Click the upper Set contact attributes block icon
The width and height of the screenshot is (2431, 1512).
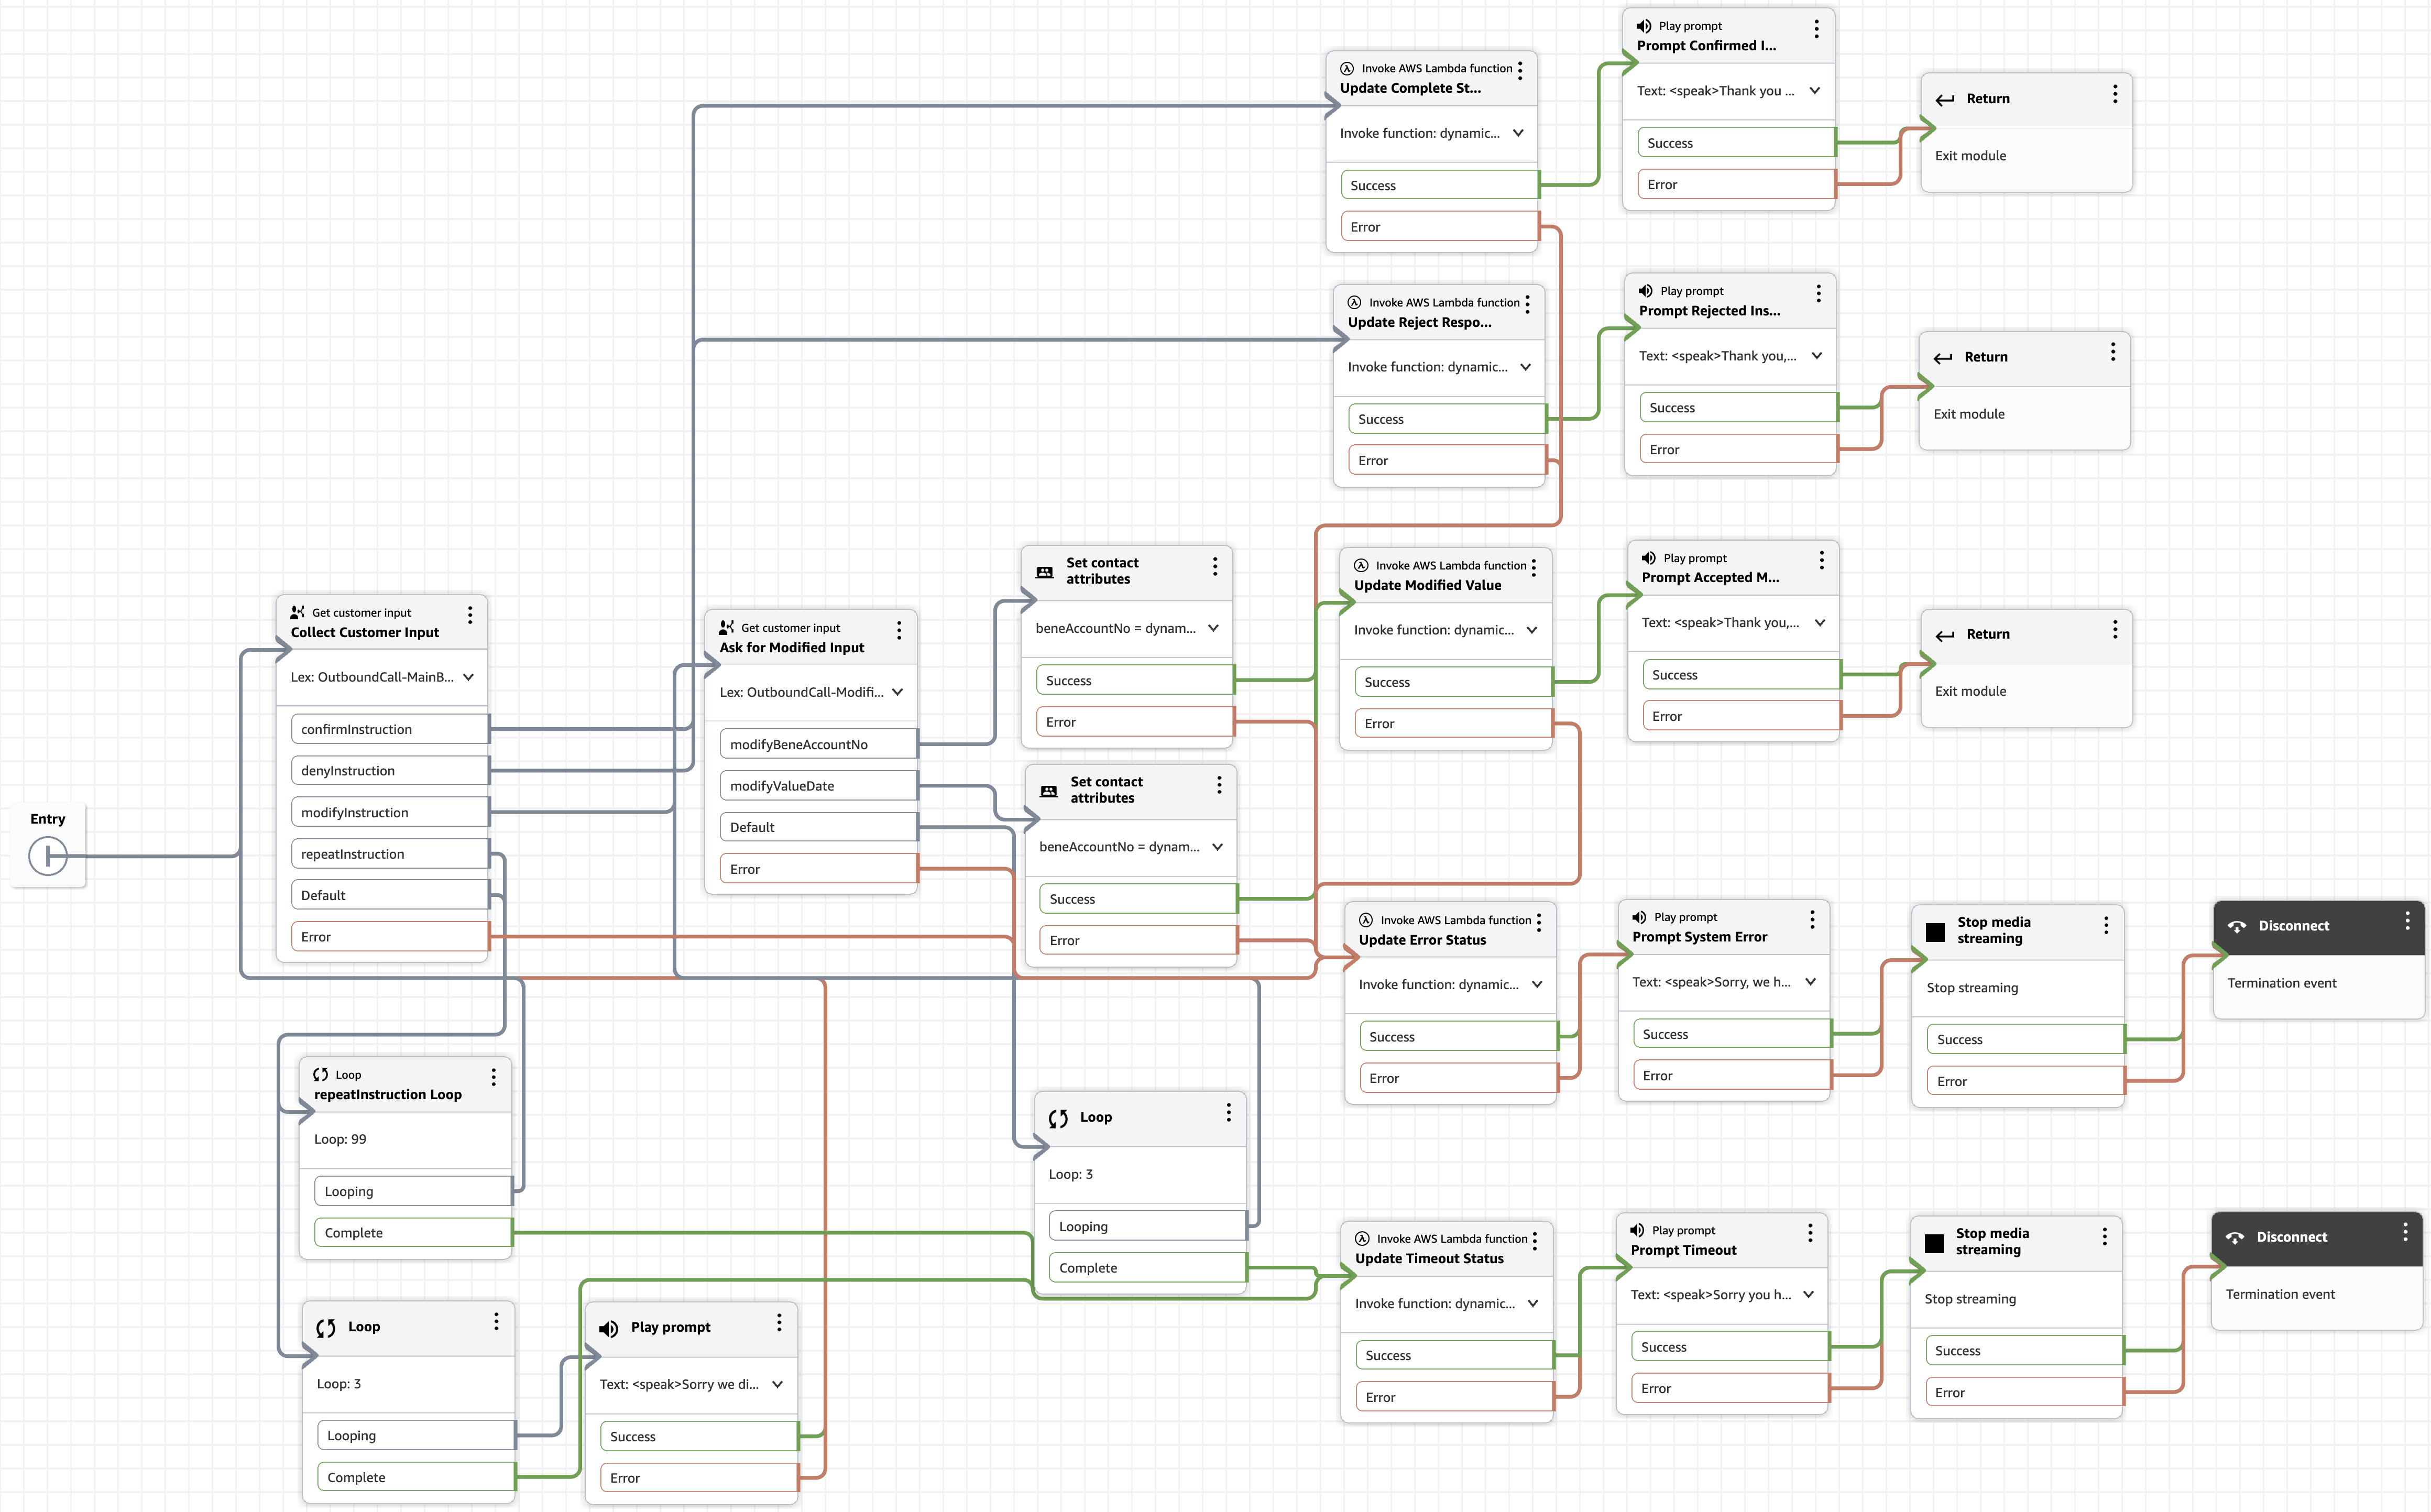[1045, 572]
